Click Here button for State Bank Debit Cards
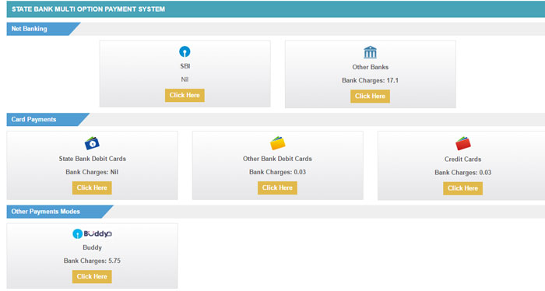 (92, 188)
